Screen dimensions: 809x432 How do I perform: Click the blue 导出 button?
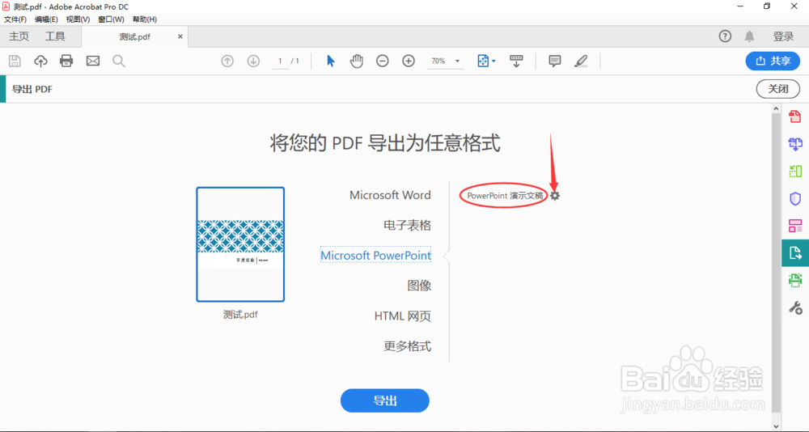(385, 400)
